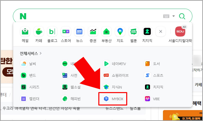Open the VIBE music service
This screenshot has width=203, height=121.
(x=152, y=99)
